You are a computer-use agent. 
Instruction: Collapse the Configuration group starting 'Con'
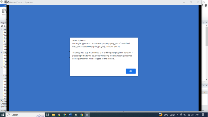point(2,76)
